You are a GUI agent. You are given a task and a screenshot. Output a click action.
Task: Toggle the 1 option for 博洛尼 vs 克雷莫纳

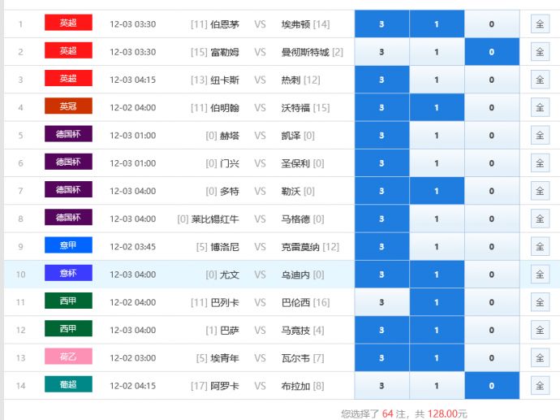point(437,246)
